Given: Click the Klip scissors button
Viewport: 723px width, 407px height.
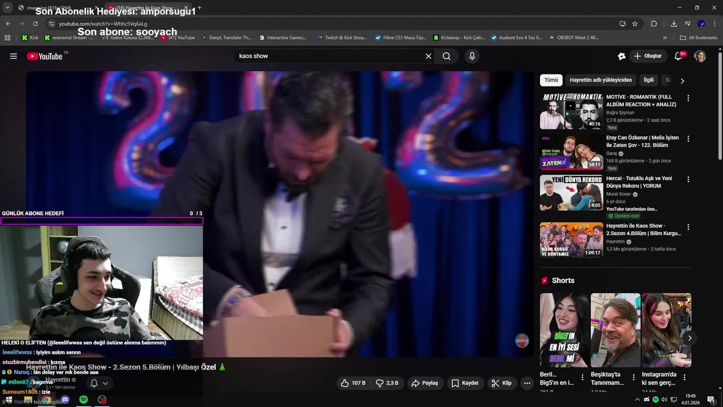Looking at the screenshot, I should (x=502, y=383).
